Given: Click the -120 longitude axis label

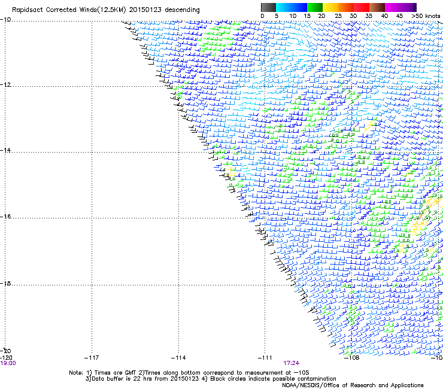Looking at the screenshot, I should [x=6, y=358].
